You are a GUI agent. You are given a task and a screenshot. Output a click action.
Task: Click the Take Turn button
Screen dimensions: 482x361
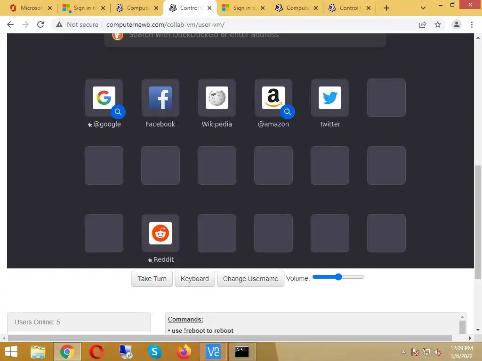point(152,279)
